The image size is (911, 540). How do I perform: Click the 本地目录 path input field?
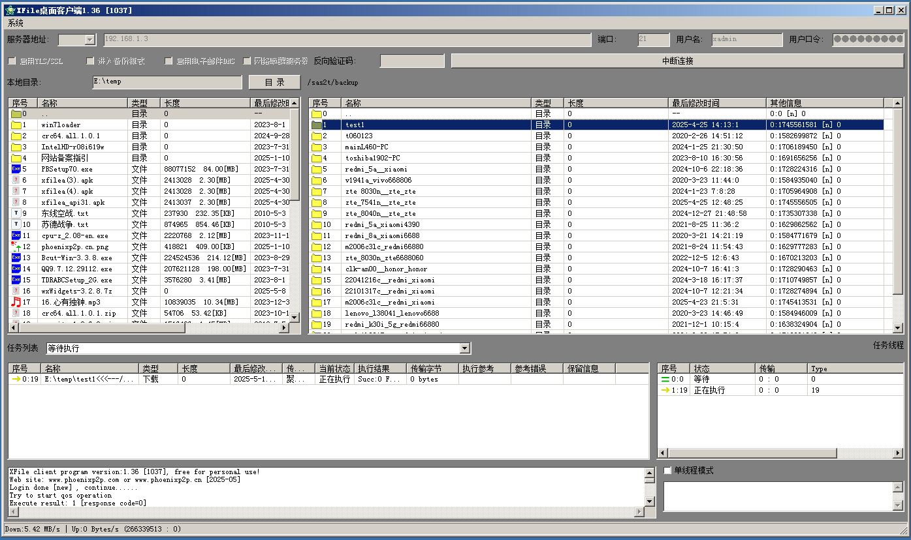coord(167,82)
